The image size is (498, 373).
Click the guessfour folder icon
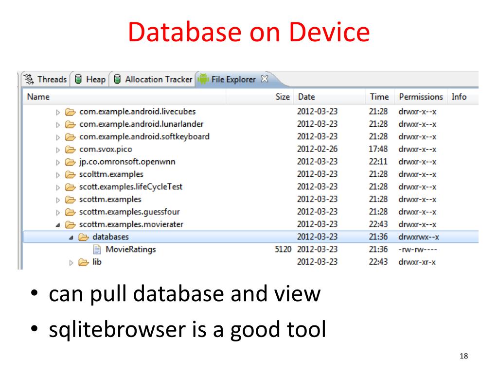click(x=70, y=212)
